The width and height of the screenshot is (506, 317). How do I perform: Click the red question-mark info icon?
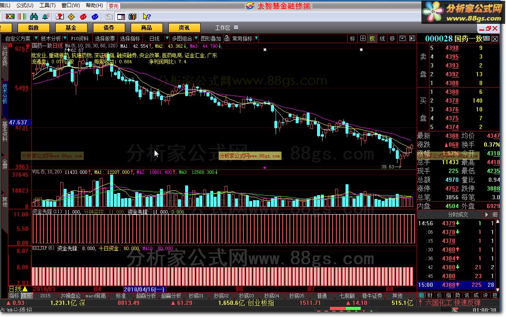(60, 16)
